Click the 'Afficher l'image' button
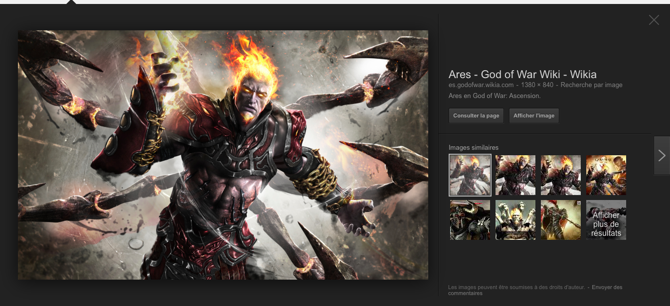The height and width of the screenshot is (306, 670). (534, 115)
